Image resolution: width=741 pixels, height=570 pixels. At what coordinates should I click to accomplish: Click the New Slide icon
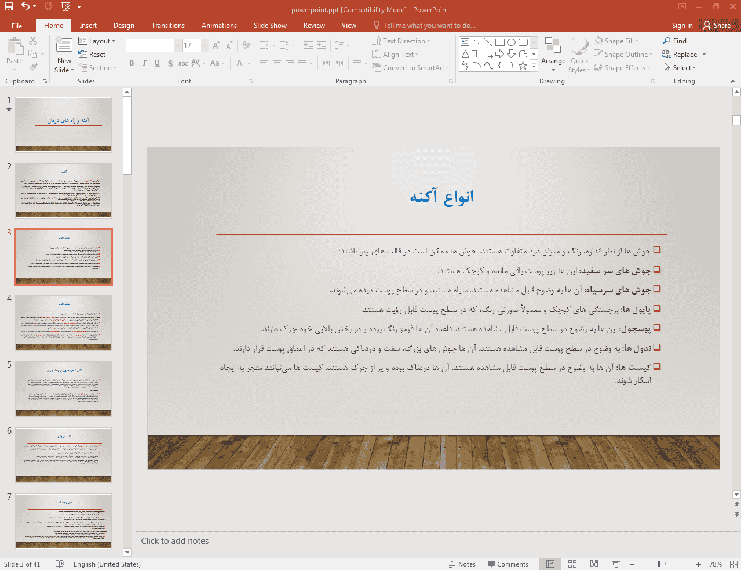[x=64, y=45]
